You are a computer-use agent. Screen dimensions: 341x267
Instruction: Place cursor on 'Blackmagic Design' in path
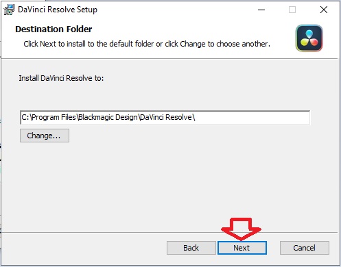108,117
